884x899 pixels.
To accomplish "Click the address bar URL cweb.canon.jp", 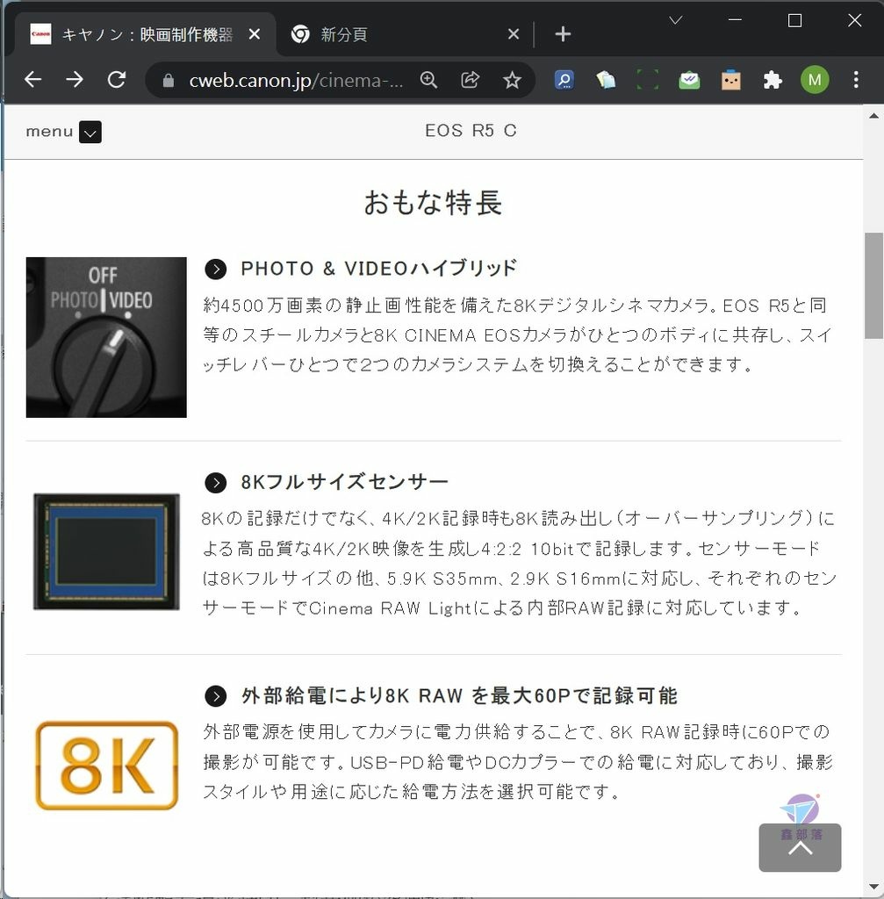I will coord(296,80).
